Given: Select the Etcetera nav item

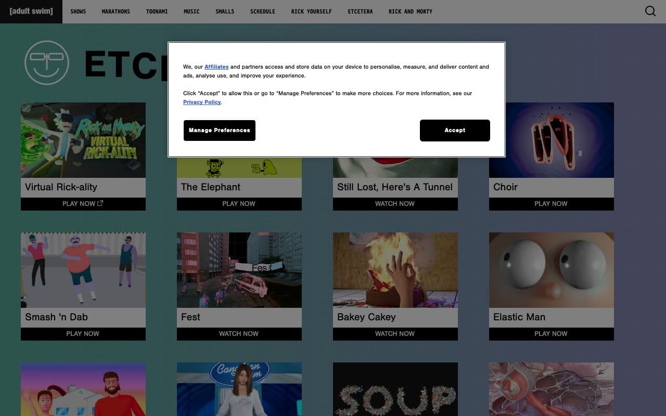Looking at the screenshot, I should click(360, 11).
